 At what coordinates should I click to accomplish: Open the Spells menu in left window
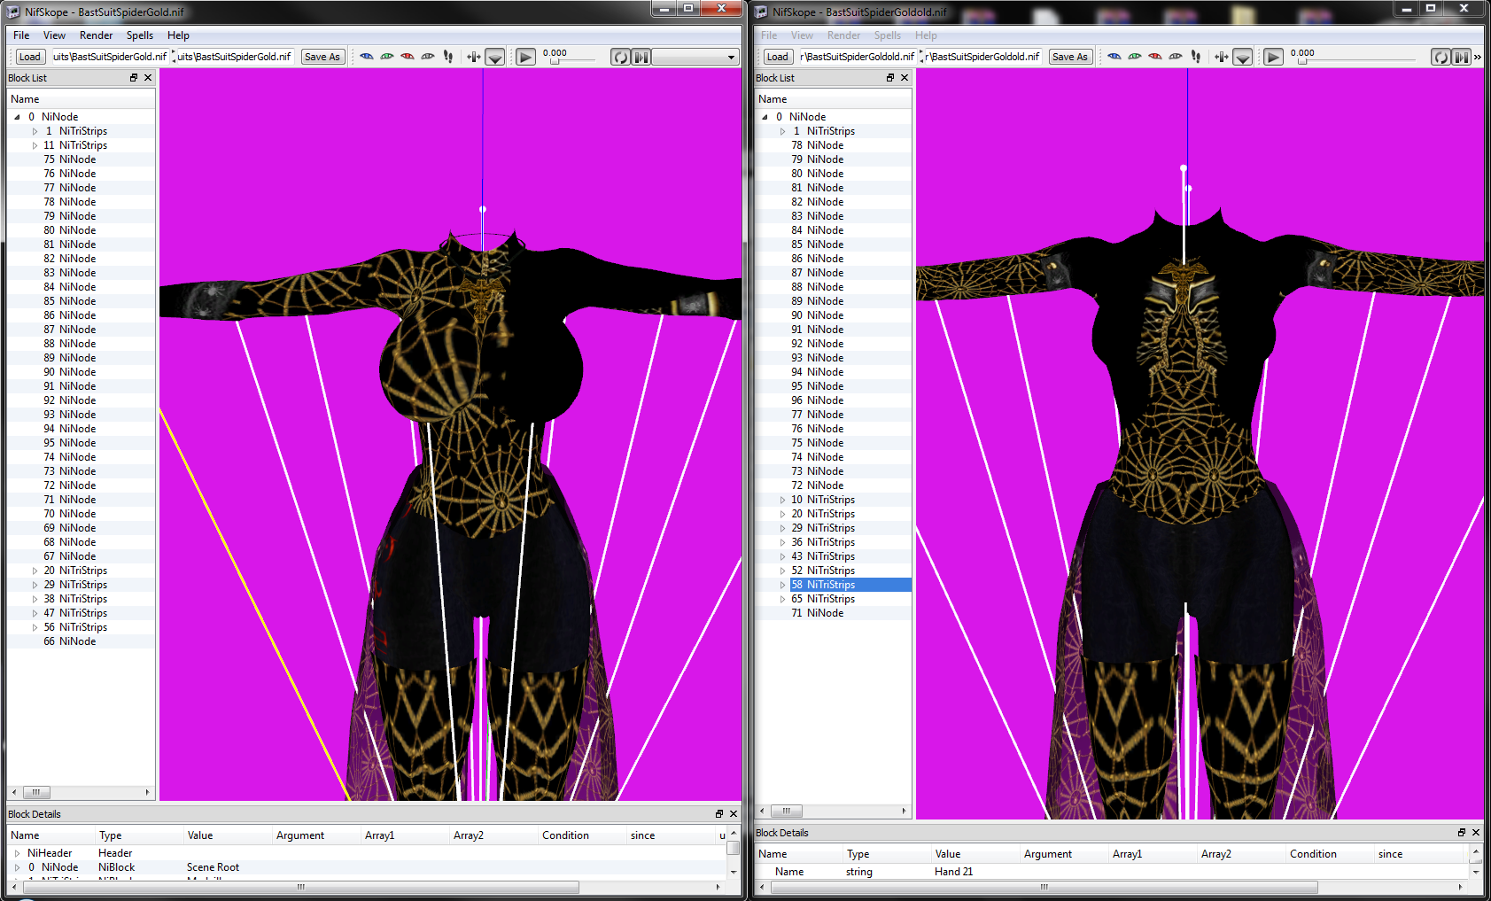139,35
